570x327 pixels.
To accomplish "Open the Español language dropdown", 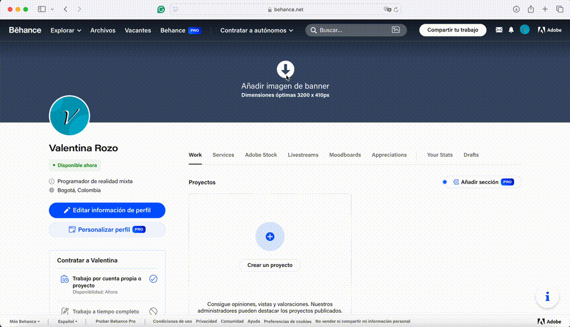I will click(x=68, y=321).
